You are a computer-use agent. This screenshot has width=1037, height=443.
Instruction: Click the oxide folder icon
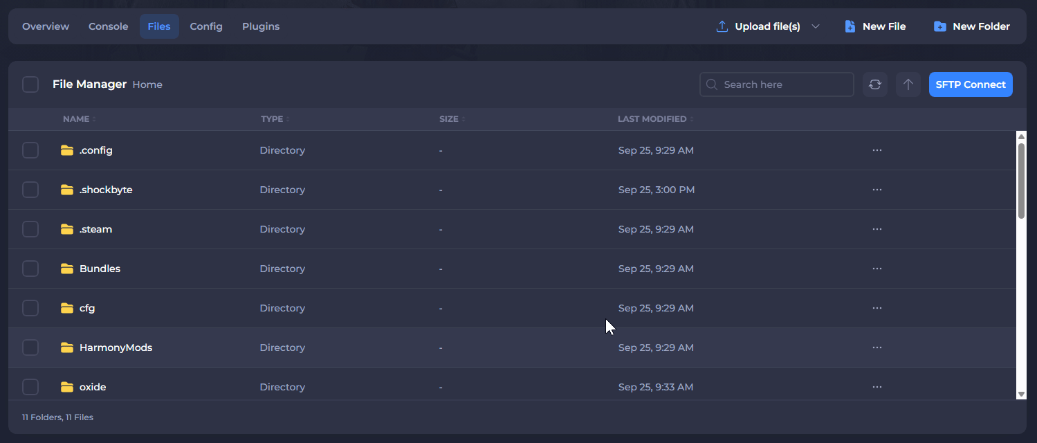(67, 387)
